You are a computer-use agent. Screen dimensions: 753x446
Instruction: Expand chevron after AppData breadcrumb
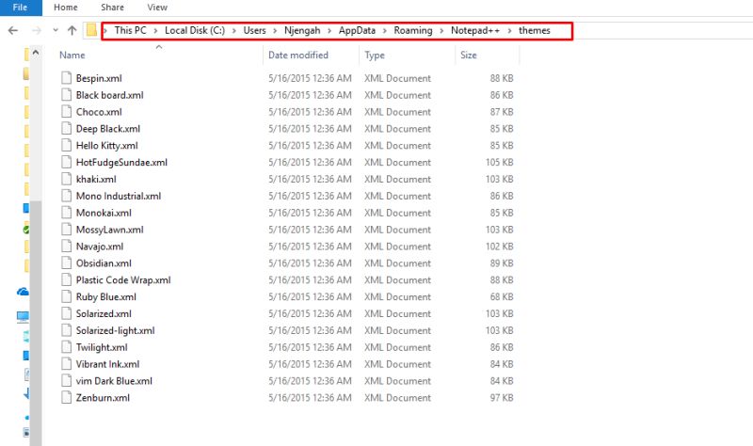click(385, 31)
